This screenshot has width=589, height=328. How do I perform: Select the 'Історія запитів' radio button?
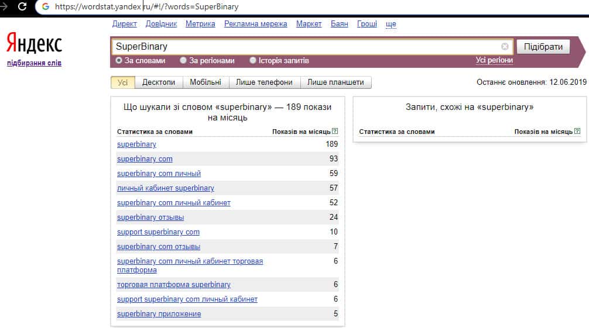pyautogui.click(x=253, y=60)
